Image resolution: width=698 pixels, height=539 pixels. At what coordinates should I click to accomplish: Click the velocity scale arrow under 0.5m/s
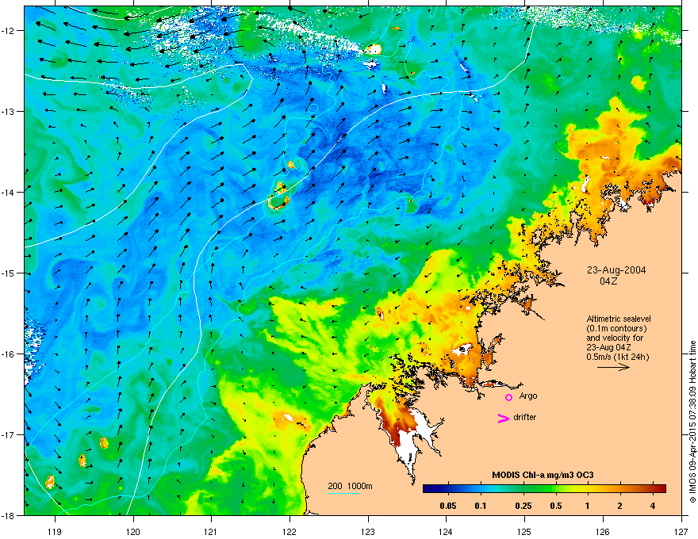click(613, 367)
